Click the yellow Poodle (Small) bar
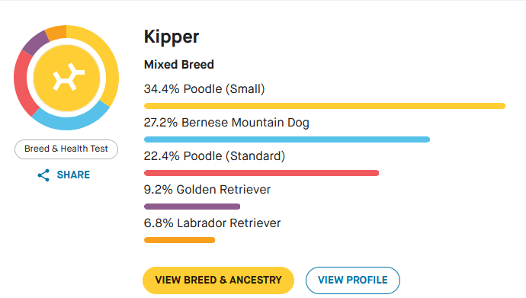 click(x=325, y=106)
